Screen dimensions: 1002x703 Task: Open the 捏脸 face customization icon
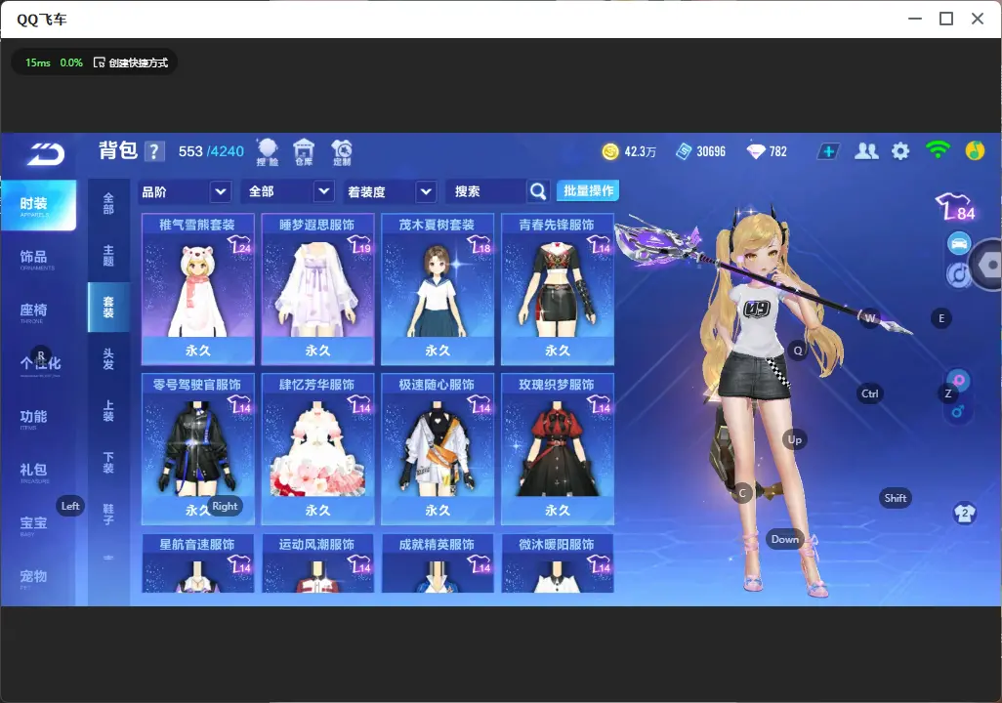(268, 152)
